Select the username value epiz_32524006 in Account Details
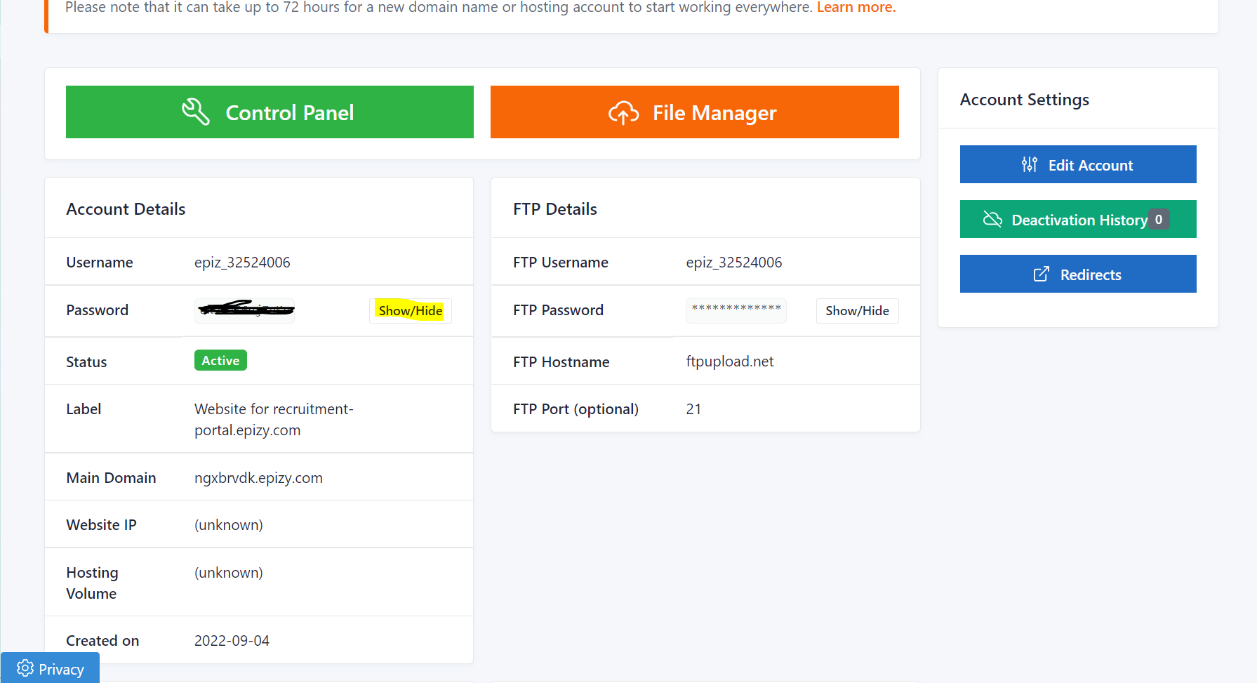This screenshot has width=1257, height=683. coord(242,263)
